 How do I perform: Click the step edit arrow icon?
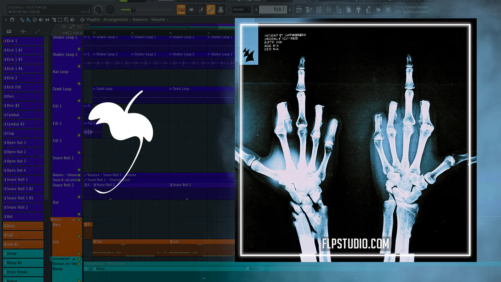click(x=191, y=9)
